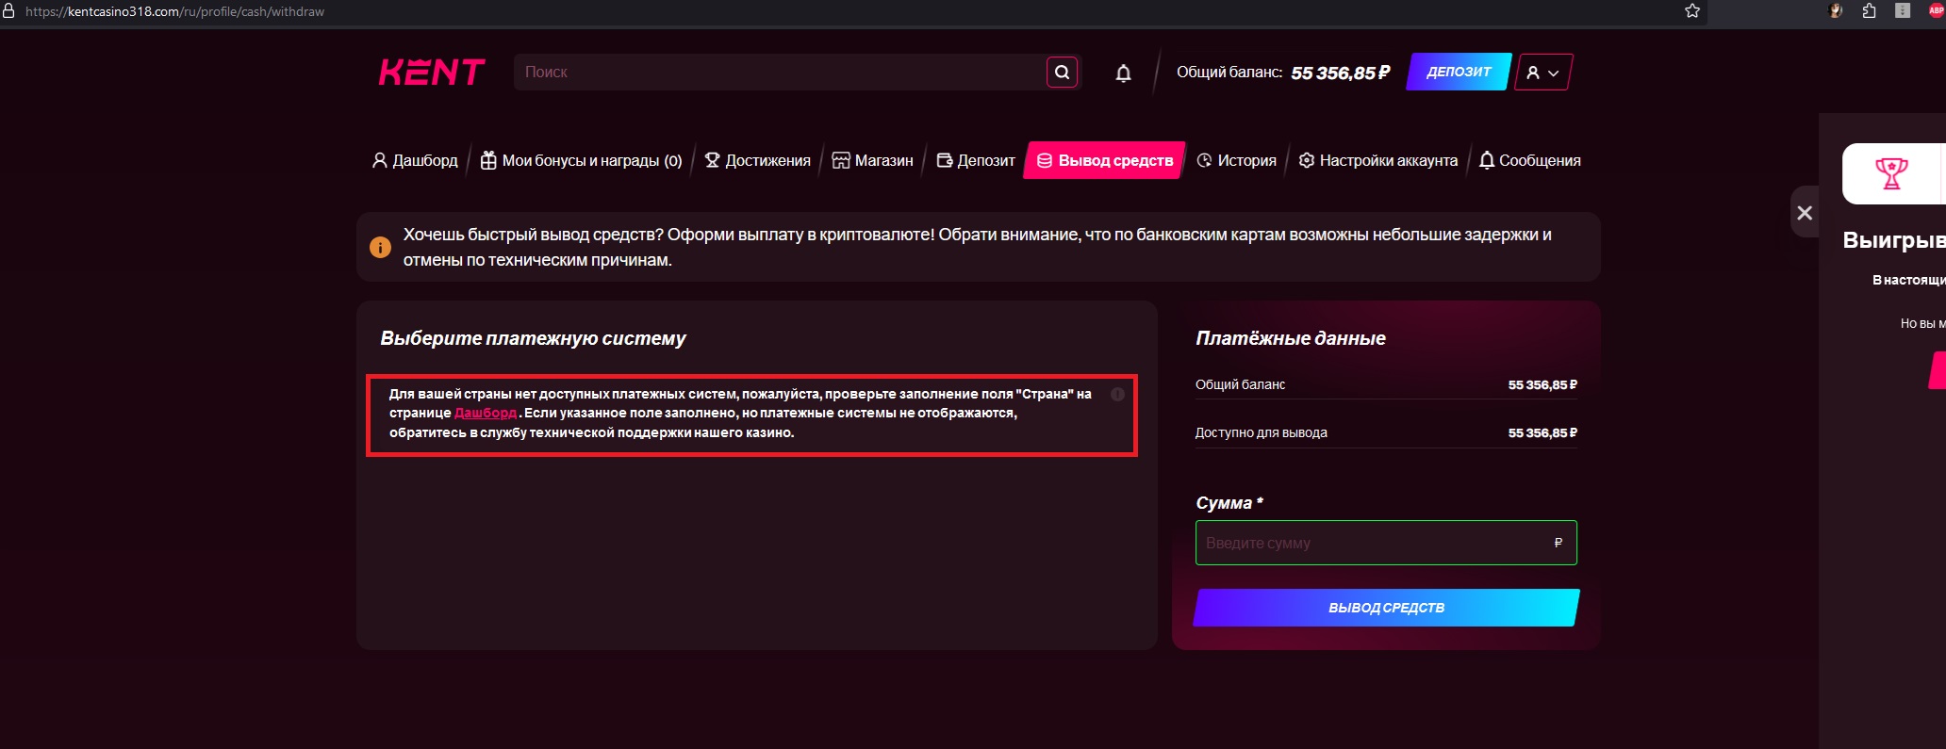This screenshot has height=749, width=1946.
Task: Click the small grey info icon in notice
Action: tap(1117, 395)
